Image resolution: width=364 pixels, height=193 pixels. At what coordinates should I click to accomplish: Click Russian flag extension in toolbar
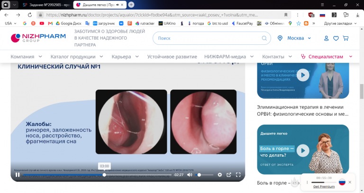[x=322, y=15]
